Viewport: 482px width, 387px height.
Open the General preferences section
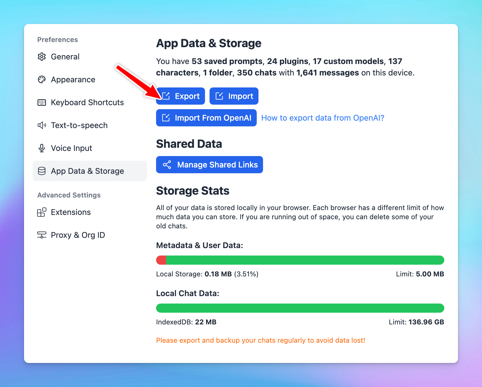point(65,57)
